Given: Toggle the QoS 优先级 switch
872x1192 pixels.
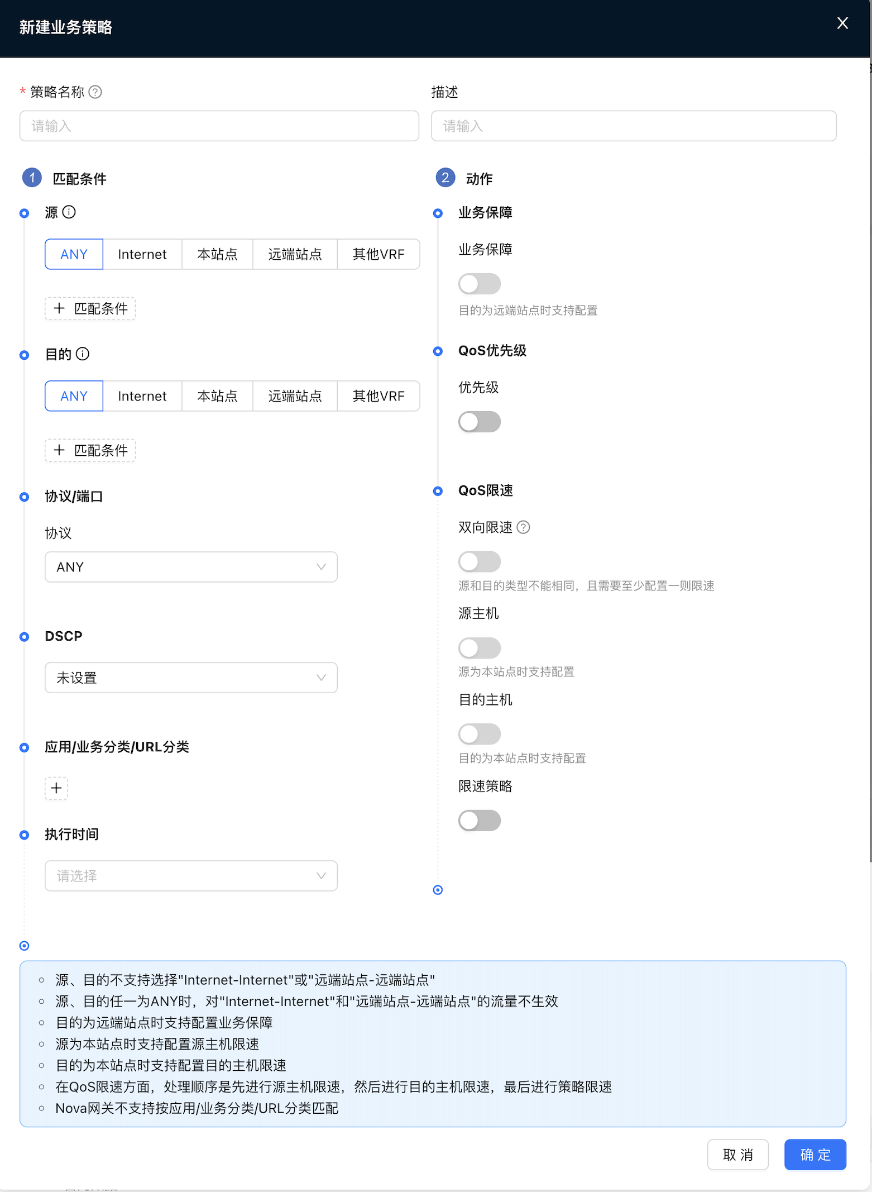Looking at the screenshot, I should pos(480,422).
